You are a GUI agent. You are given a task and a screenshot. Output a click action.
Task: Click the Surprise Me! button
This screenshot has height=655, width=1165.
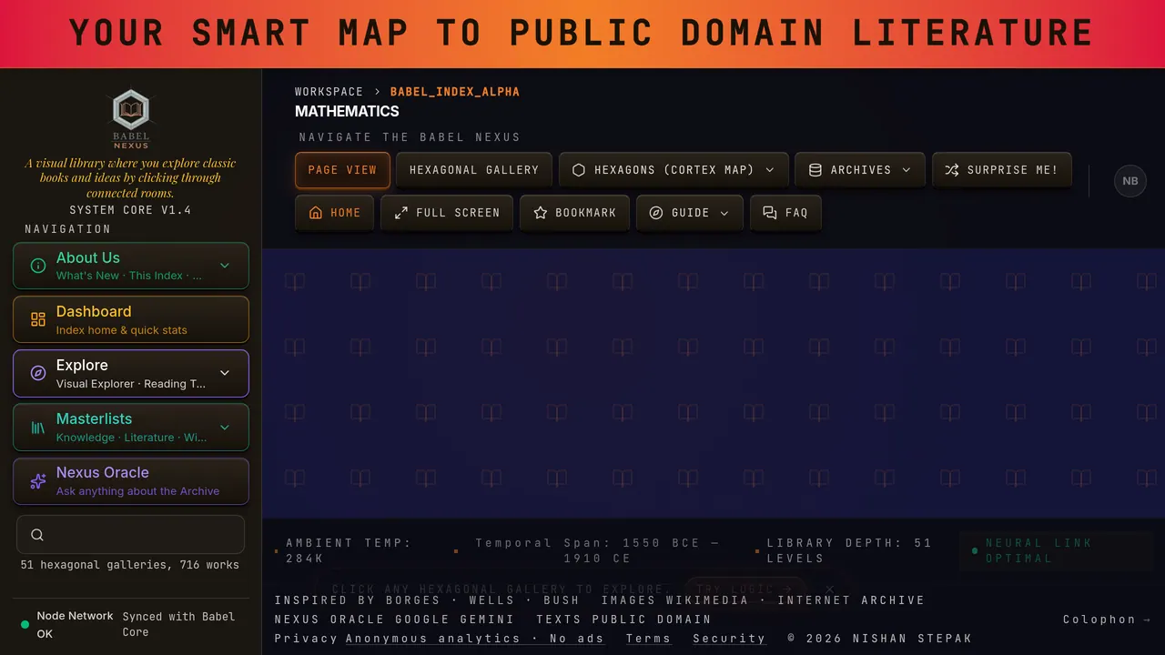[1001, 170]
